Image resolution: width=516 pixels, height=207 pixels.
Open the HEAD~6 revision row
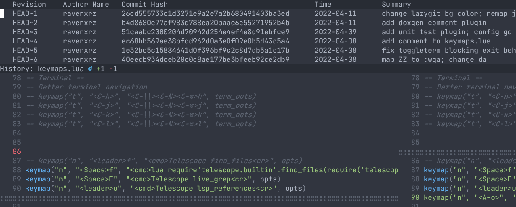[25, 59]
